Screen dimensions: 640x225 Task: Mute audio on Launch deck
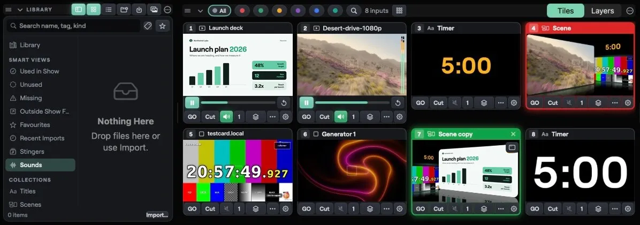pyautogui.click(x=226, y=117)
